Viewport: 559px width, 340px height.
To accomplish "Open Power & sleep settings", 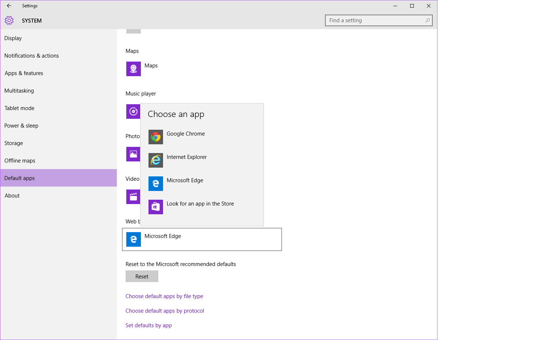I will point(59,126).
